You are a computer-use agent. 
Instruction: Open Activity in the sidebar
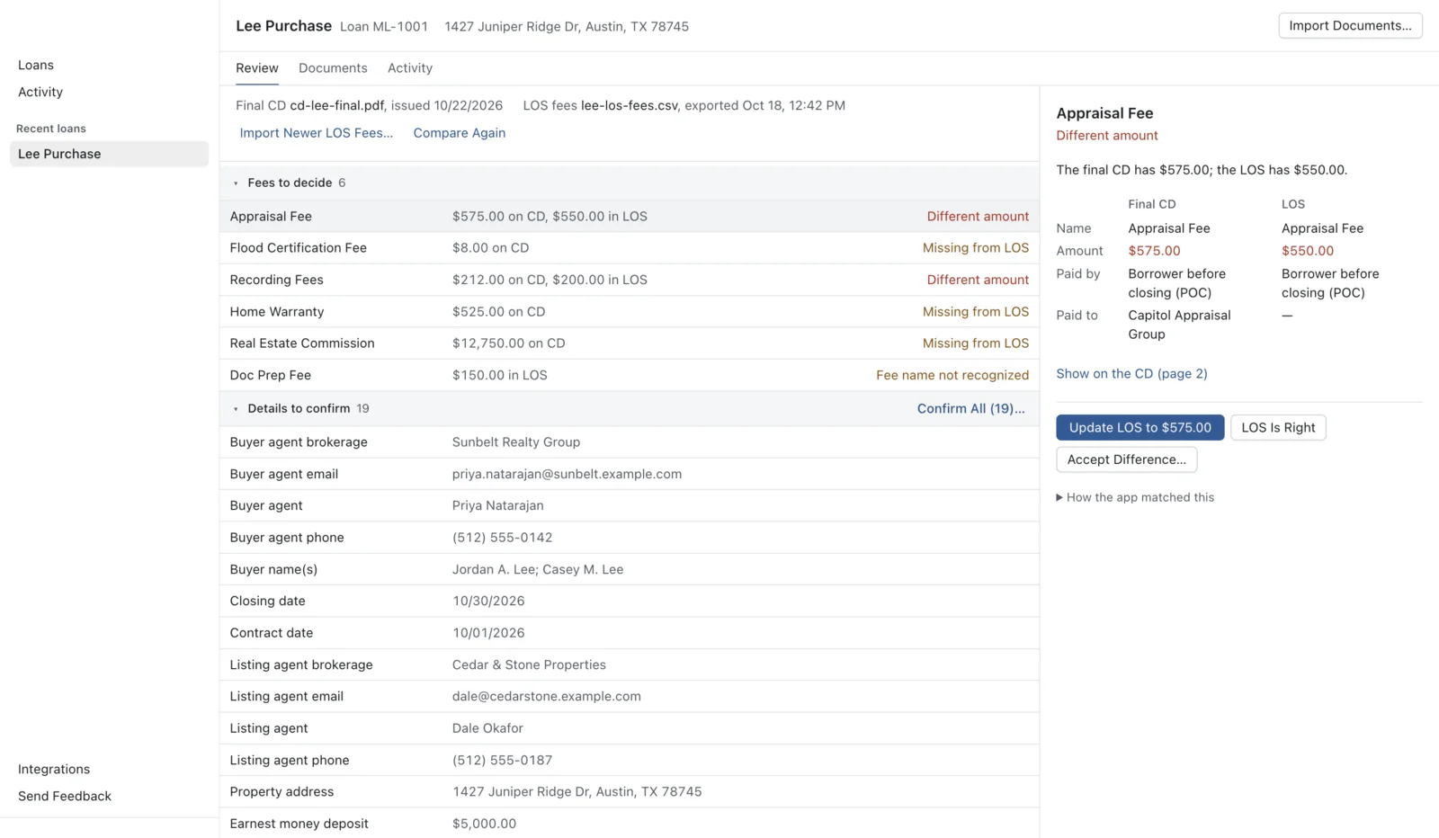click(40, 92)
